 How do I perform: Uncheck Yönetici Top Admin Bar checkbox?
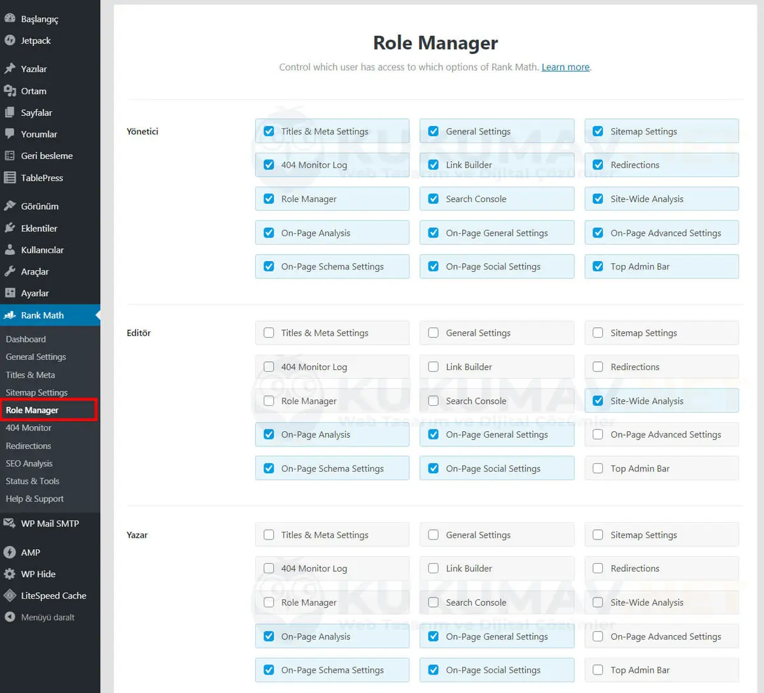point(598,266)
